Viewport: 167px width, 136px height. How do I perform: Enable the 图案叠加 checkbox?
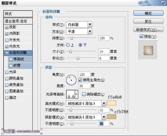(7, 91)
